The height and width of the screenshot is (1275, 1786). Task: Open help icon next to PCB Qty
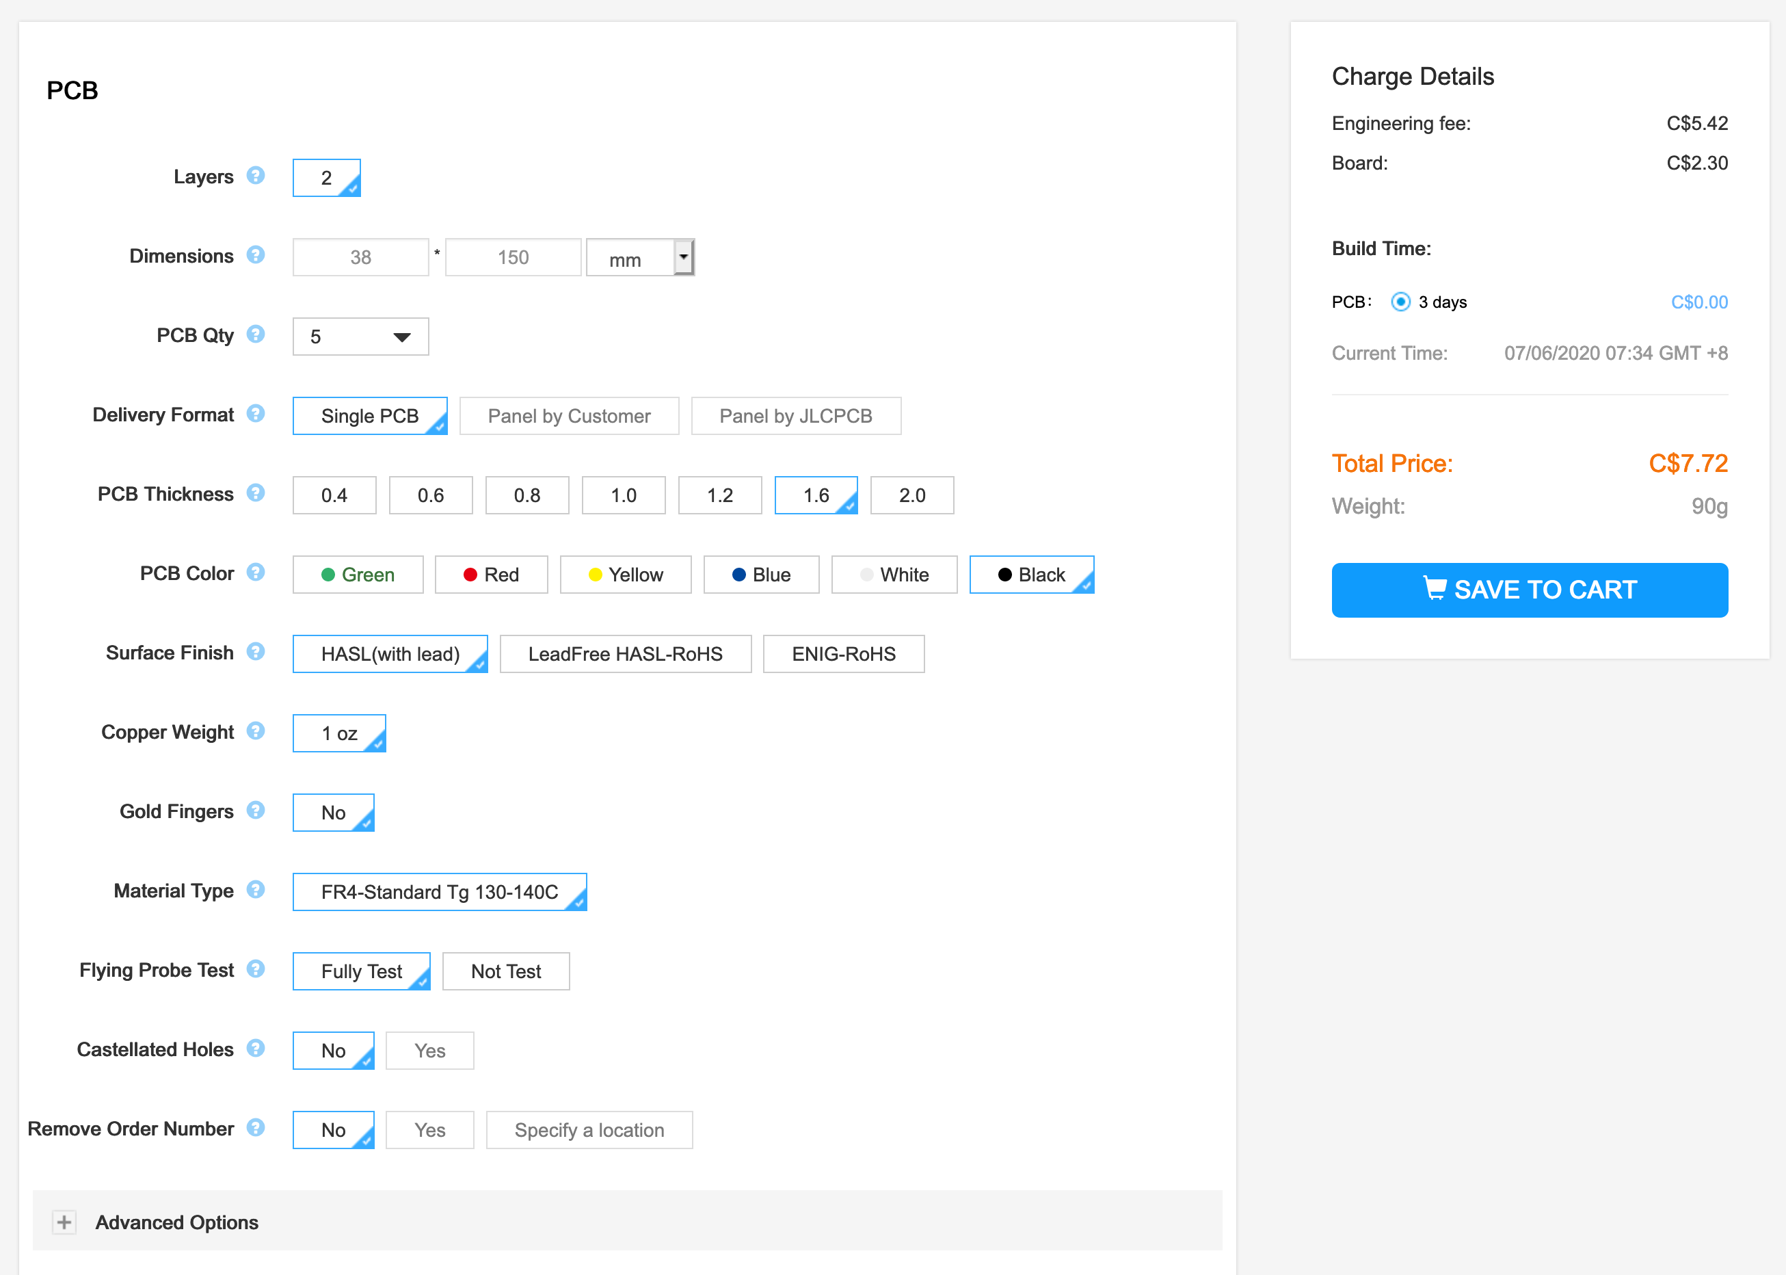(255, 334)
